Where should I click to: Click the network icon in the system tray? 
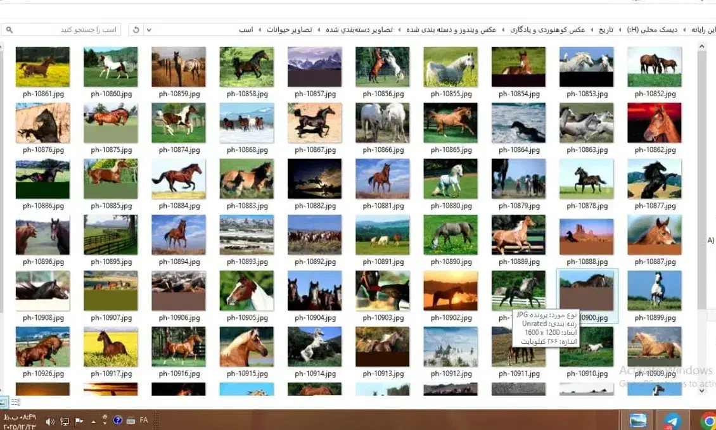[x=64, y=422]
